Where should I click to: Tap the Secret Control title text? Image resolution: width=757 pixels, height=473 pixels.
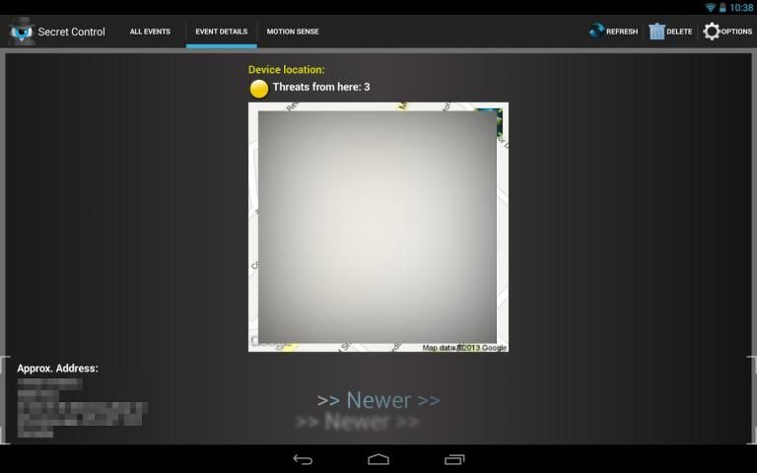pos(71,32)
